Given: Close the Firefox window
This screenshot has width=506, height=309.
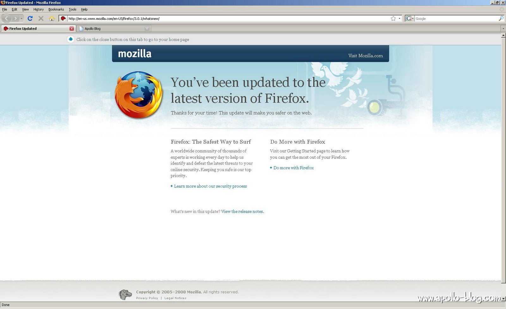Looking at the screenshot, I should coord(503,3).
